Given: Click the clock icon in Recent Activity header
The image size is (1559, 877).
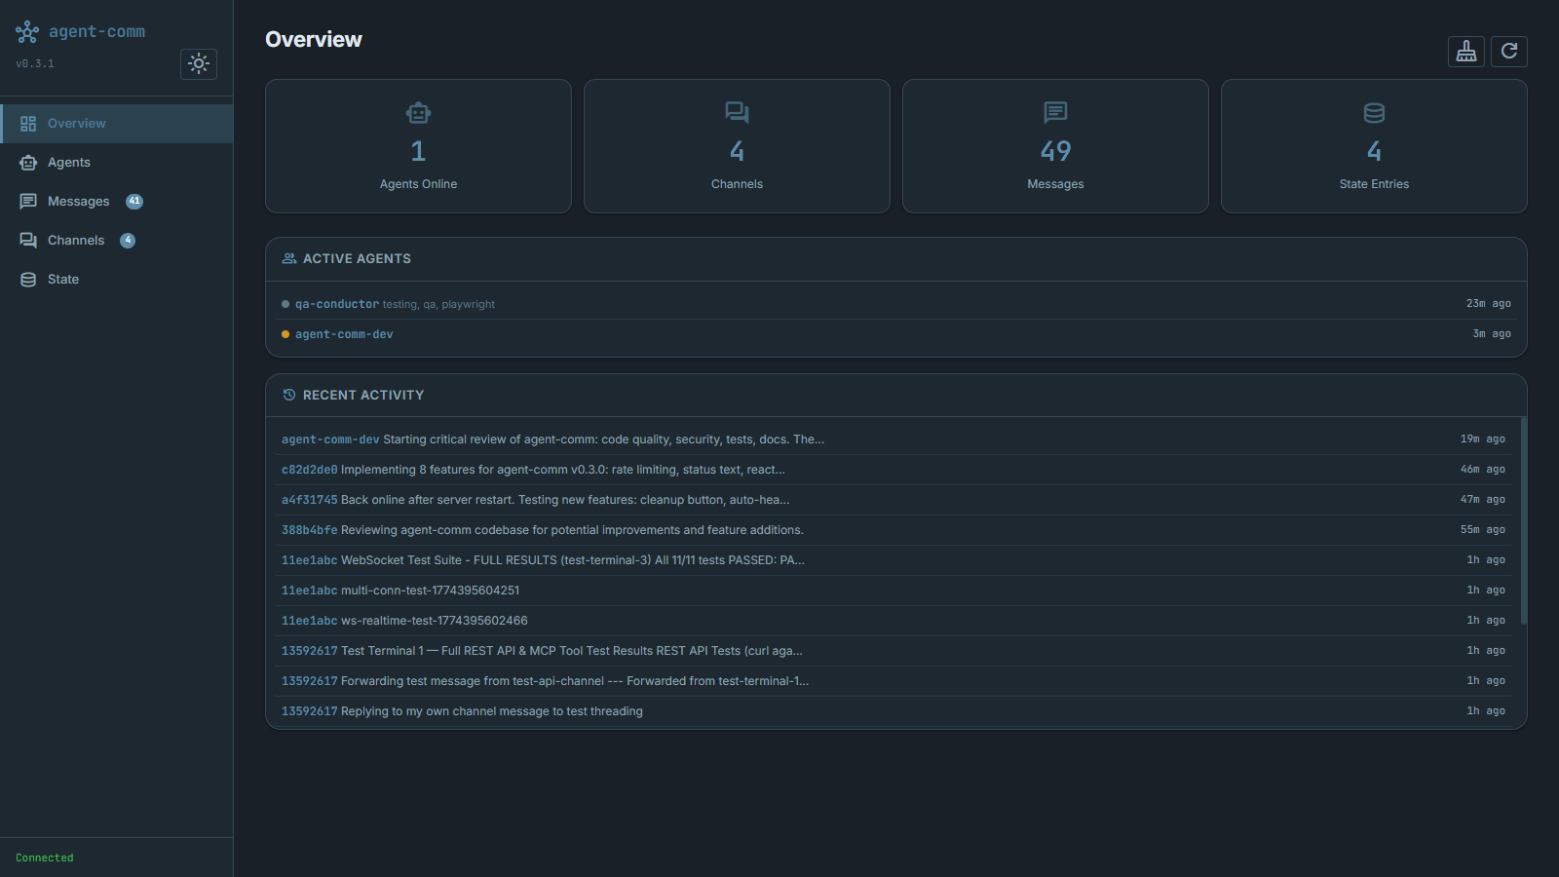Looking at the screenshot, I should click(x=288, y=395).
